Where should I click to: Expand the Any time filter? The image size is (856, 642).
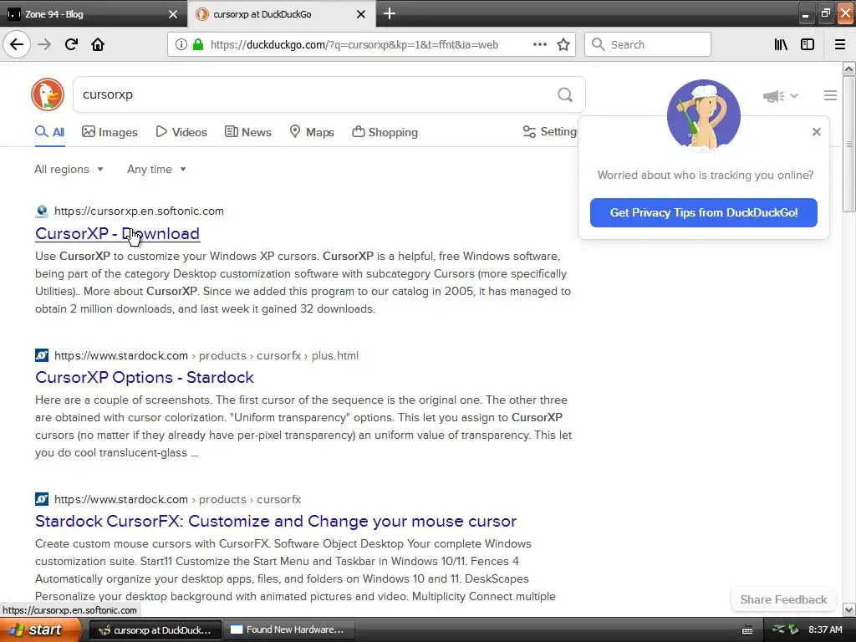156,169
